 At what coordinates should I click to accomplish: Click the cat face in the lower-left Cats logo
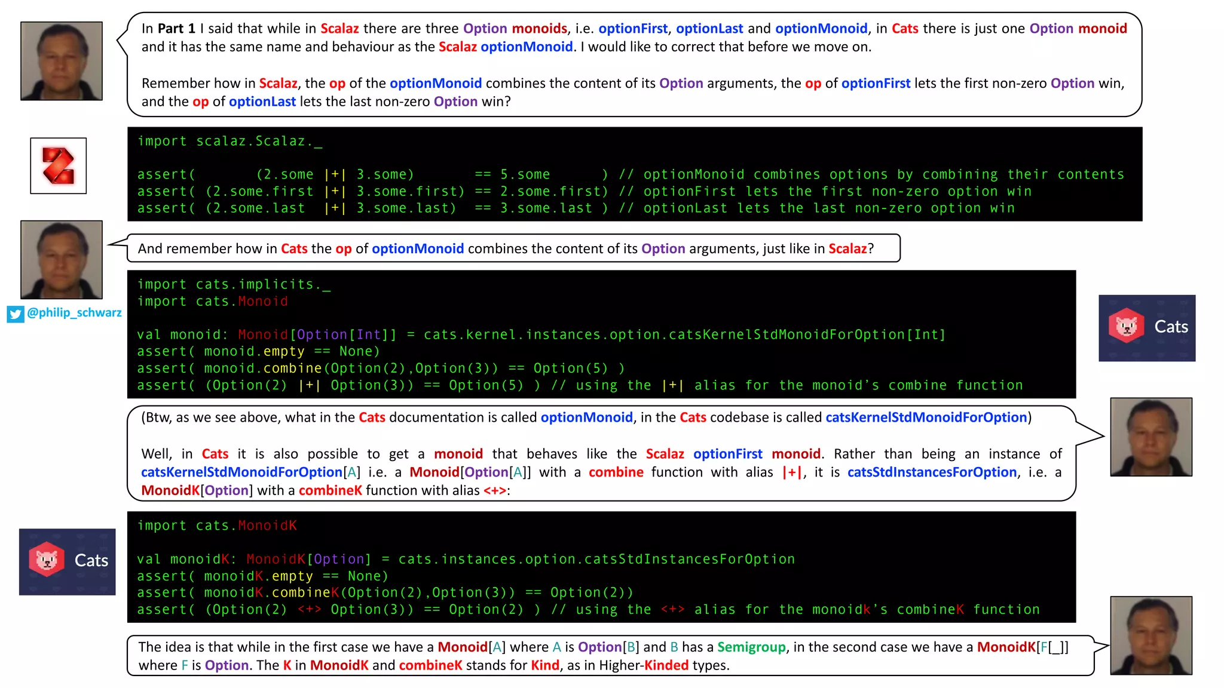tap(47, 560)
